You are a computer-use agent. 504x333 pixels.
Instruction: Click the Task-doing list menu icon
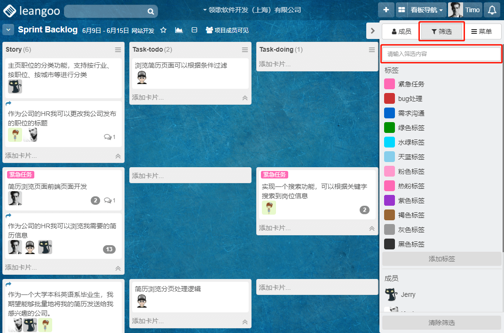tap(372, 50)
